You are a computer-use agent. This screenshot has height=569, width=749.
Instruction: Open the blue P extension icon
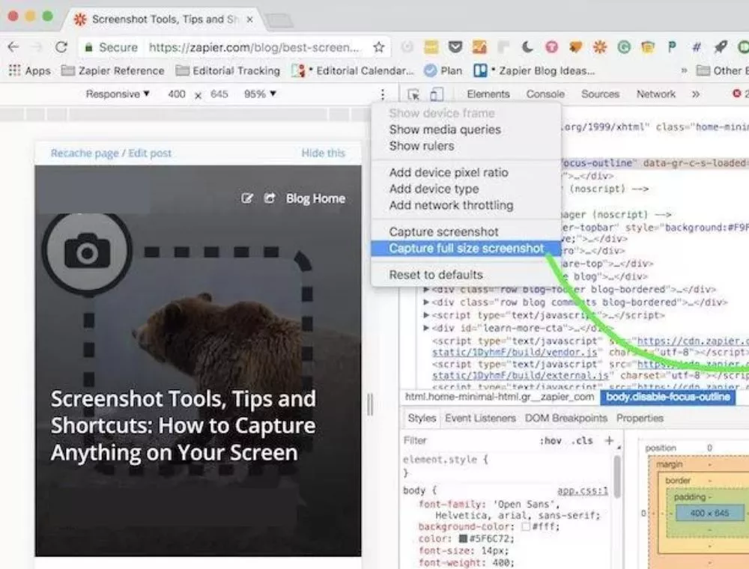pos(672,46)
